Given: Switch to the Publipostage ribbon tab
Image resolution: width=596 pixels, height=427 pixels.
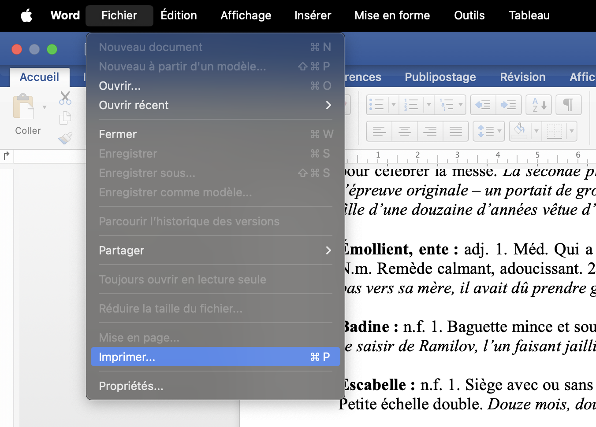Looking at the screenshot, I should click(x=440, y=77).
